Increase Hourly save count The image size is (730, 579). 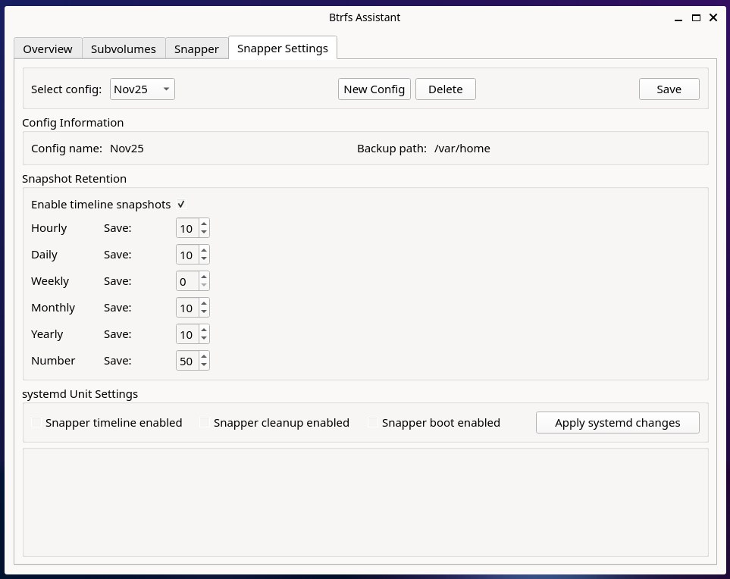pyautogui.click(x=204, y=224)
